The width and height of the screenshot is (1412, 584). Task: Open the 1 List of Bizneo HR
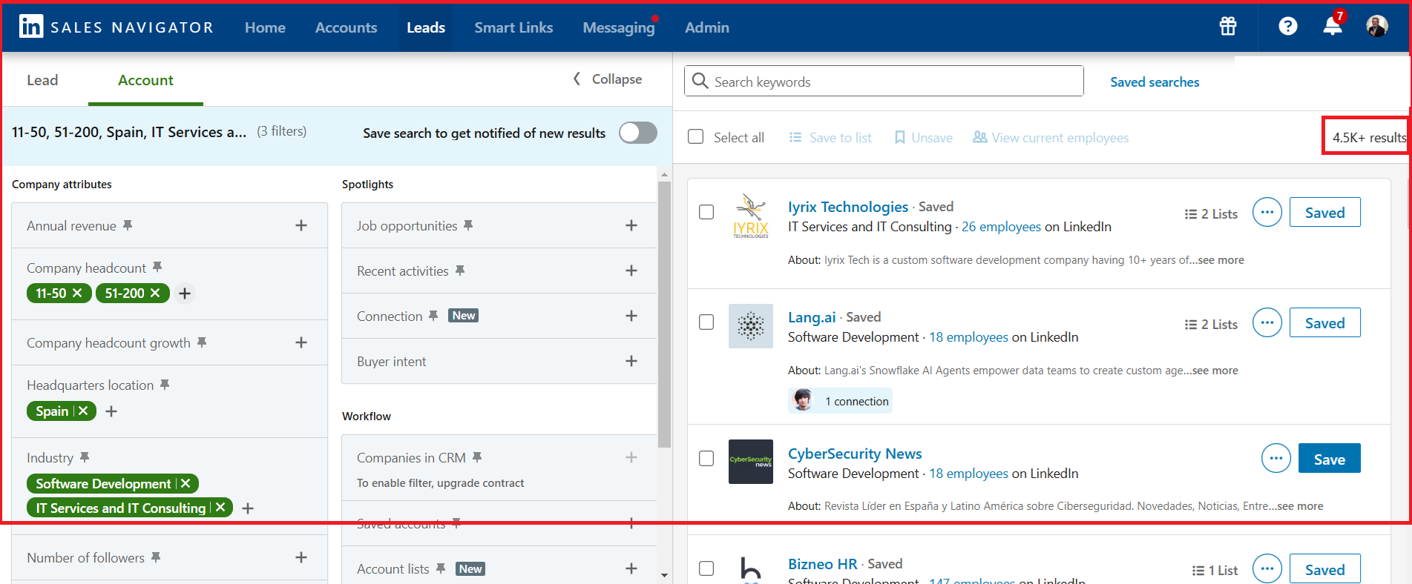pyautogui.click(x=1215, y=570)
